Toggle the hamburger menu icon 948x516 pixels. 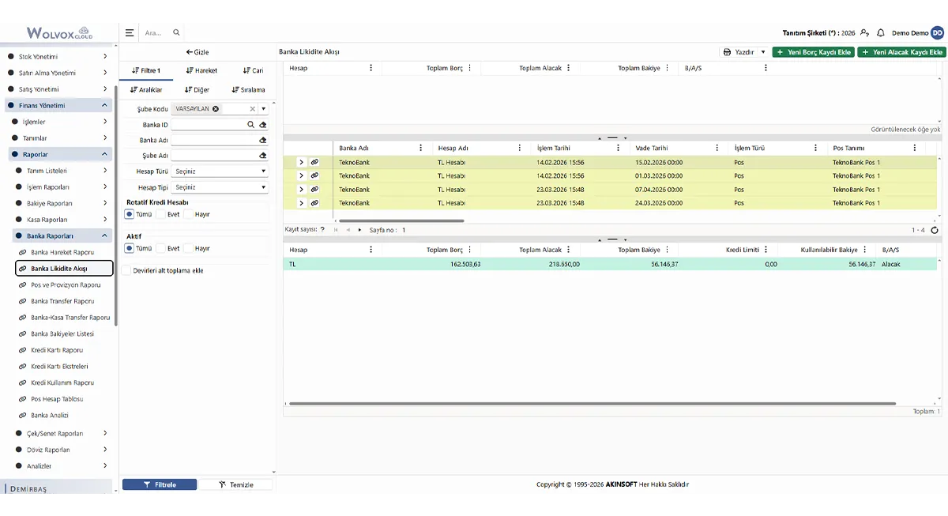(130, 33)
